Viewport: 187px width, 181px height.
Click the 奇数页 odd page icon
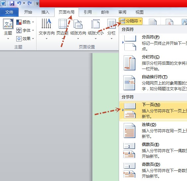(129, 170)
